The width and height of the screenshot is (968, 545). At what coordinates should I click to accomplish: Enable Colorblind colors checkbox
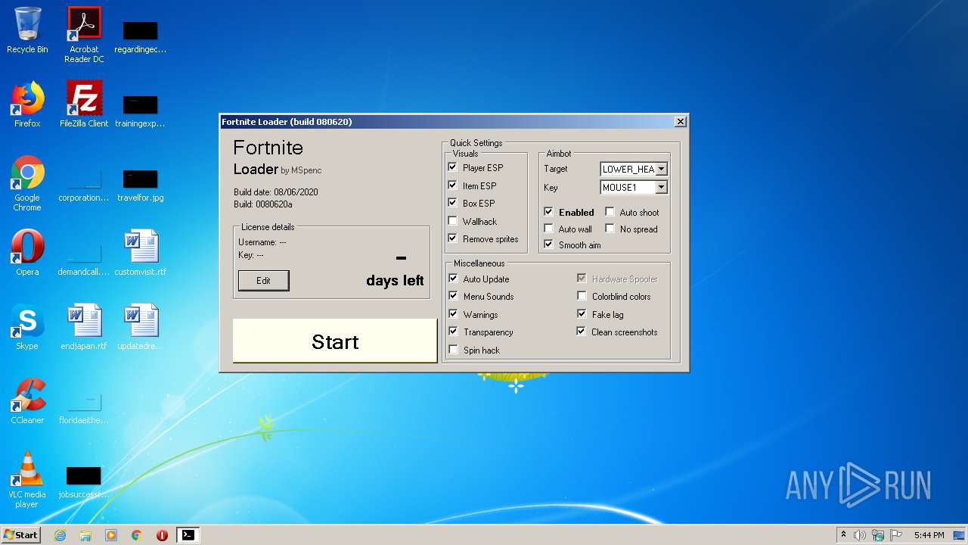click(x=582, y=296)
